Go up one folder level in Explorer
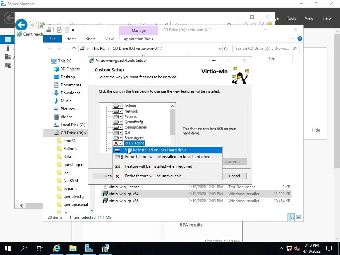Image resolution: width=340 pixels, height=255 pixels. [x=74, y=48]
